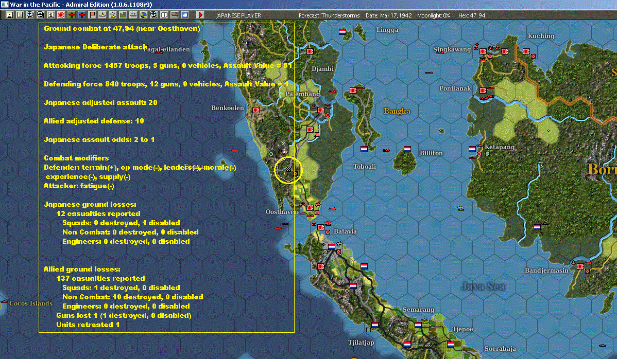Viewport: 617px width, 359px height.
Task: Open the save game toolbar icon
Action: point(9,15)
